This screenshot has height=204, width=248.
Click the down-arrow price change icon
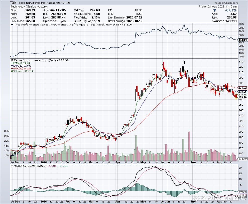[215, 10]
